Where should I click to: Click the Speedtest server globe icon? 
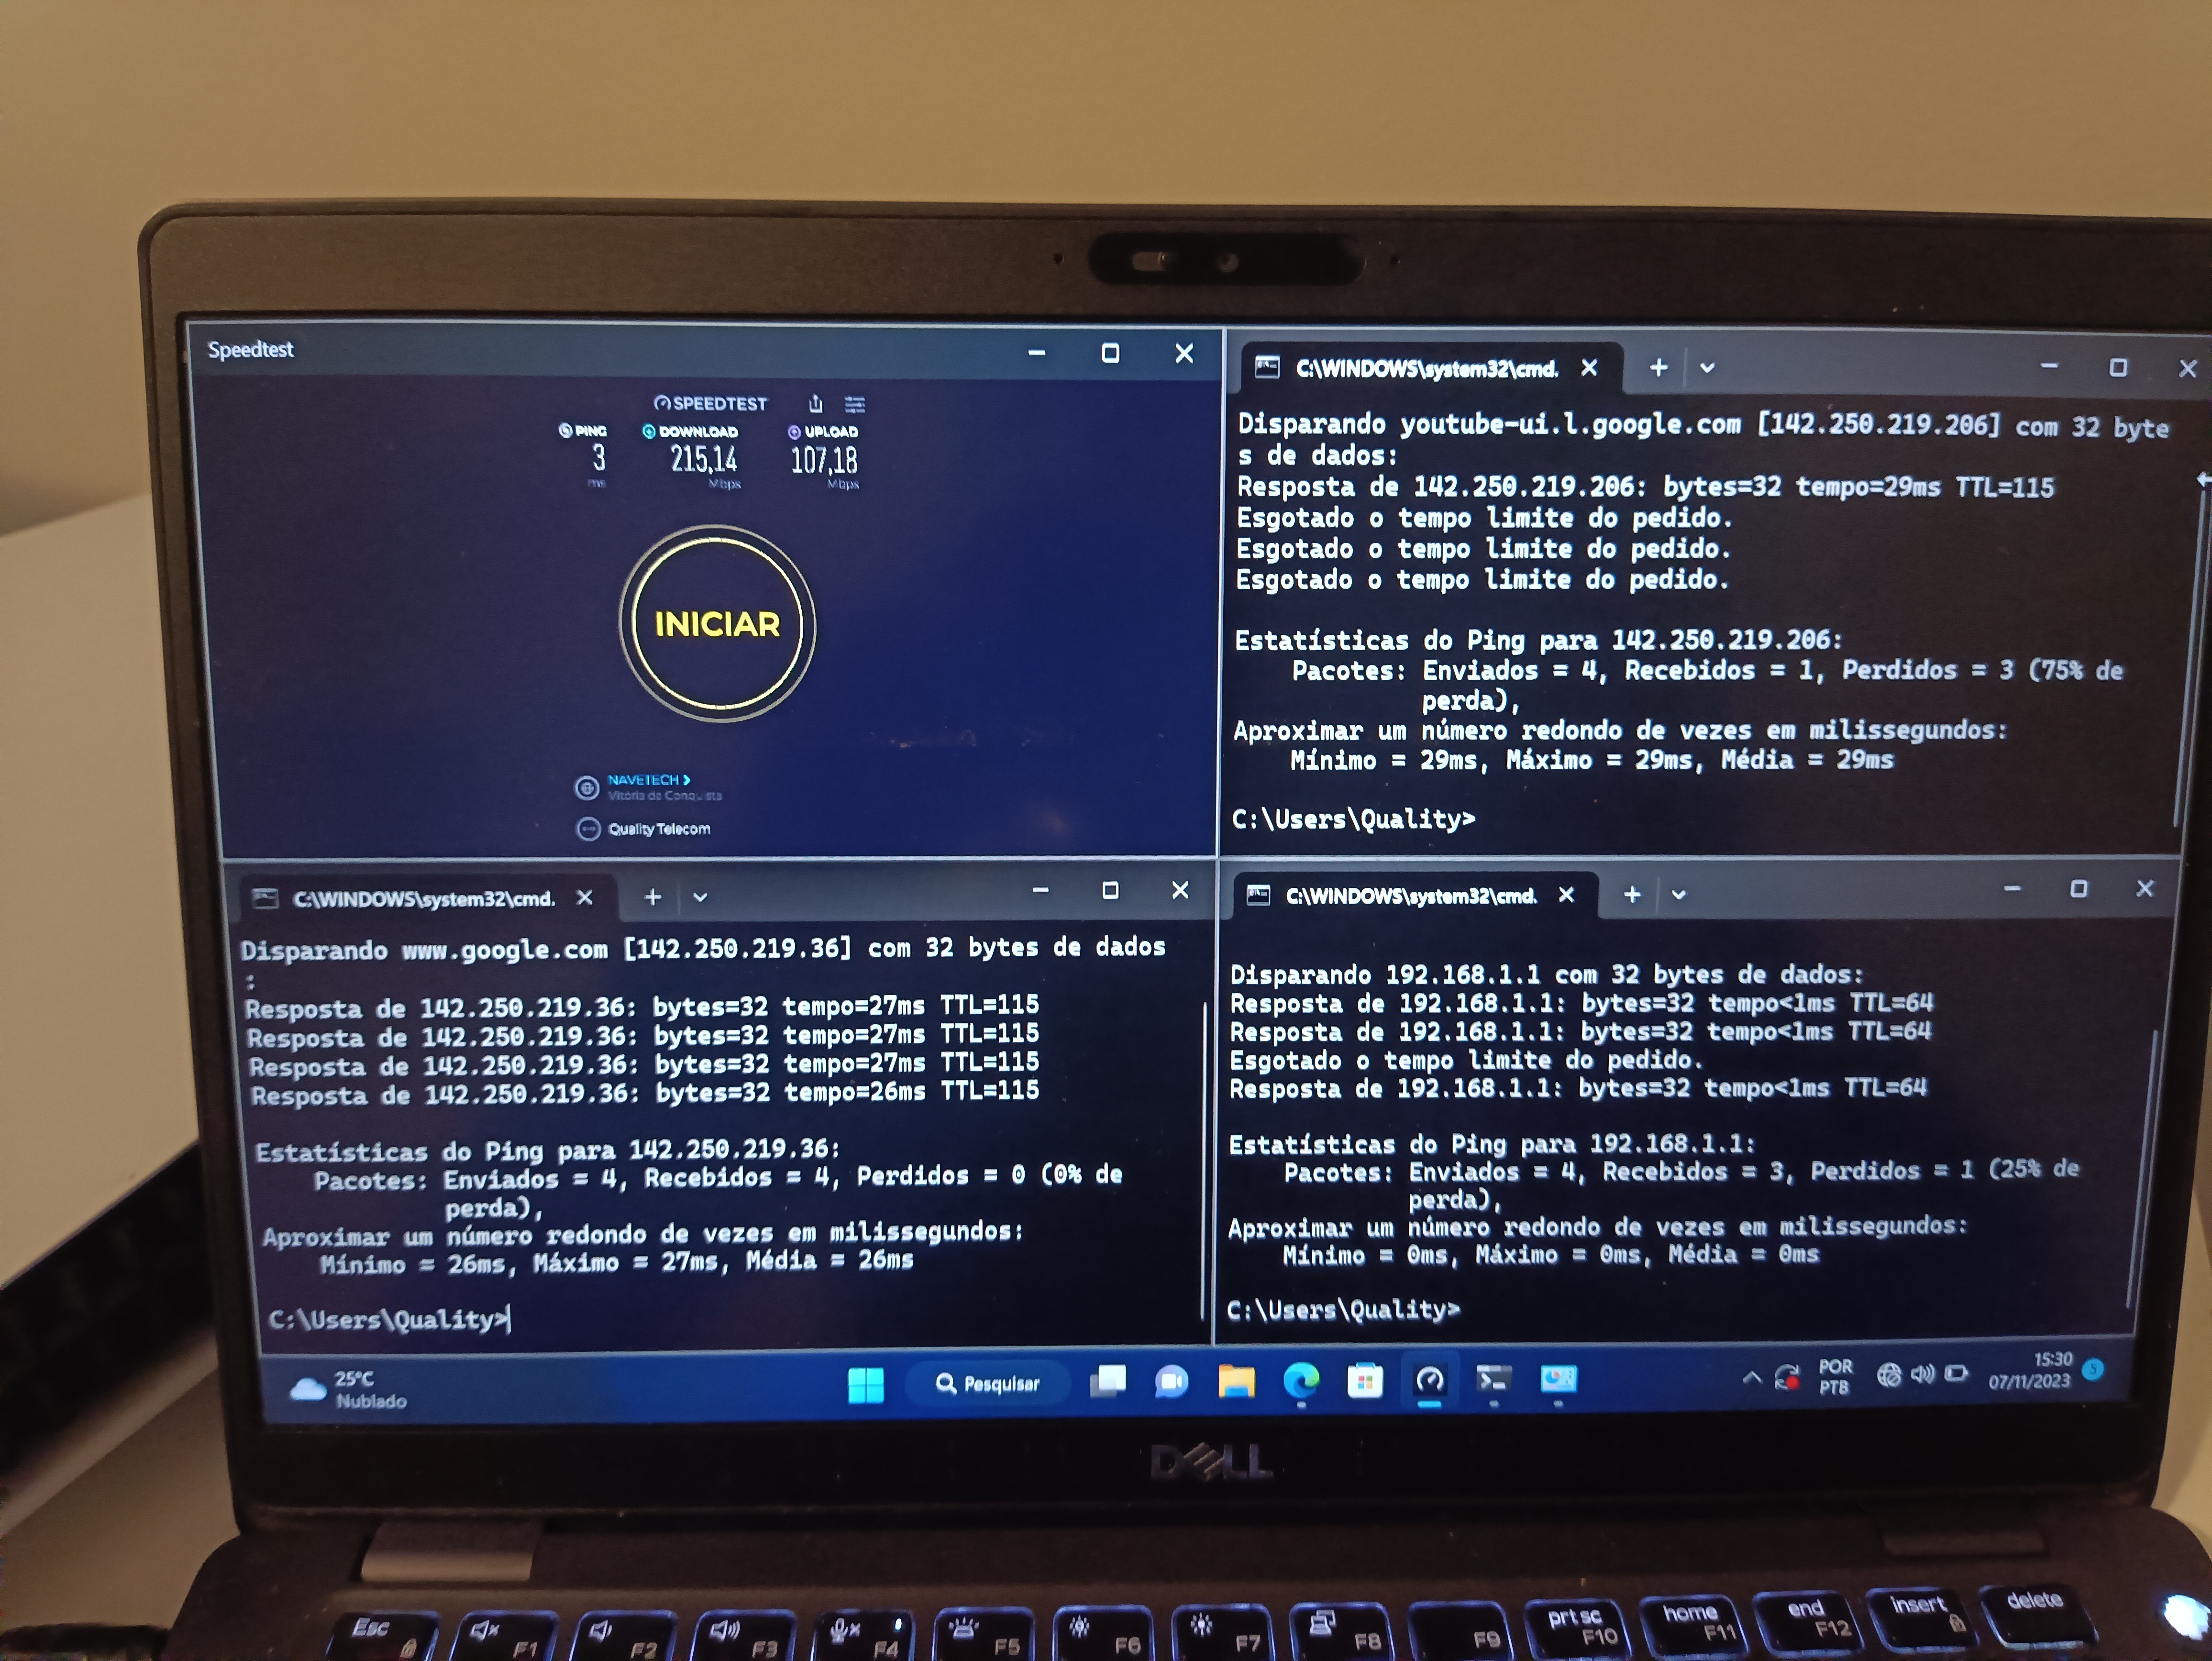tap(587, 788)
